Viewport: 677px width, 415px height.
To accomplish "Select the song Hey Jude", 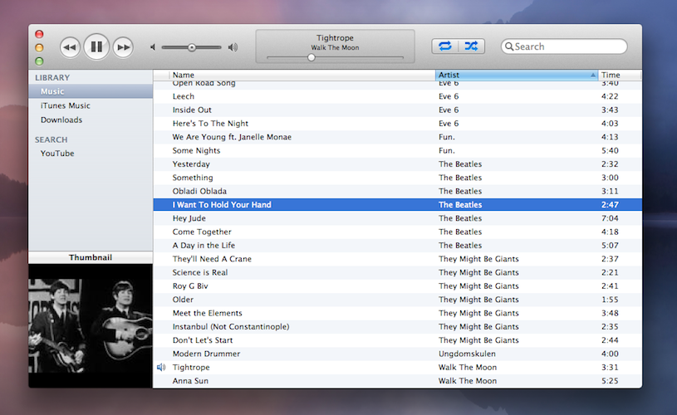I will point(189,218).
